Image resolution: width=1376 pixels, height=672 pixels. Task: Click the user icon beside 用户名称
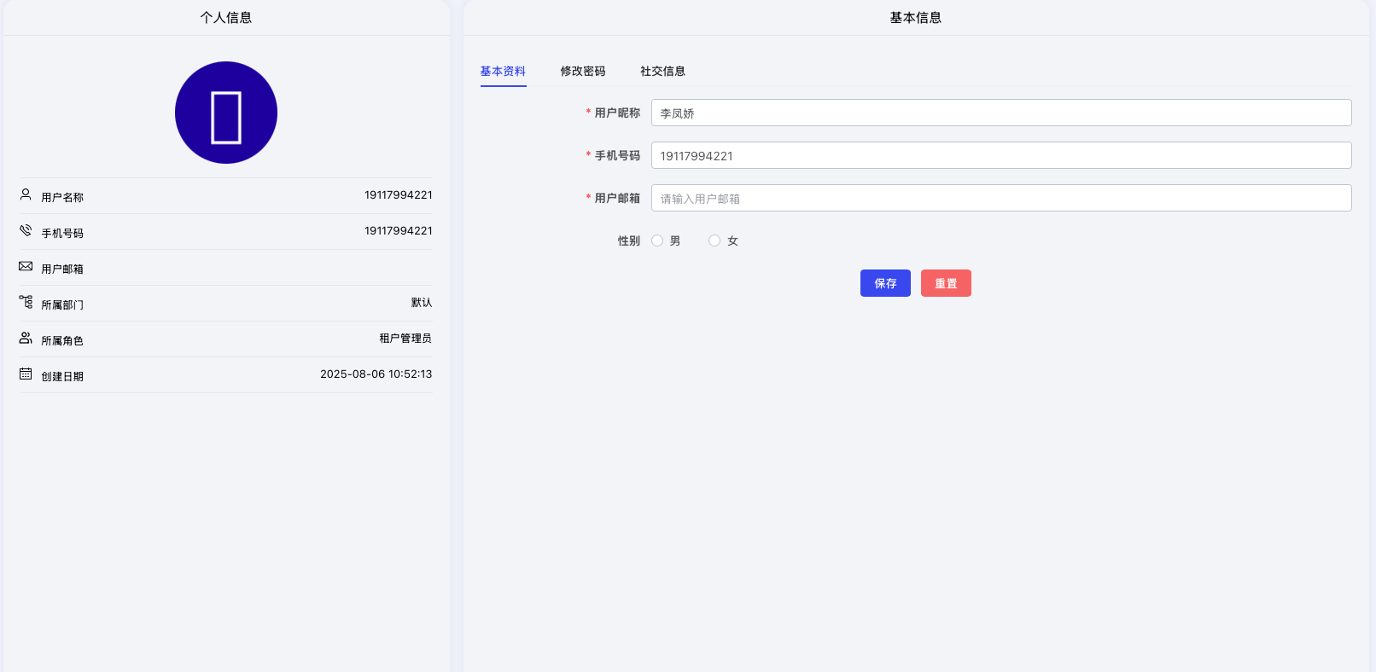point(26,194)
